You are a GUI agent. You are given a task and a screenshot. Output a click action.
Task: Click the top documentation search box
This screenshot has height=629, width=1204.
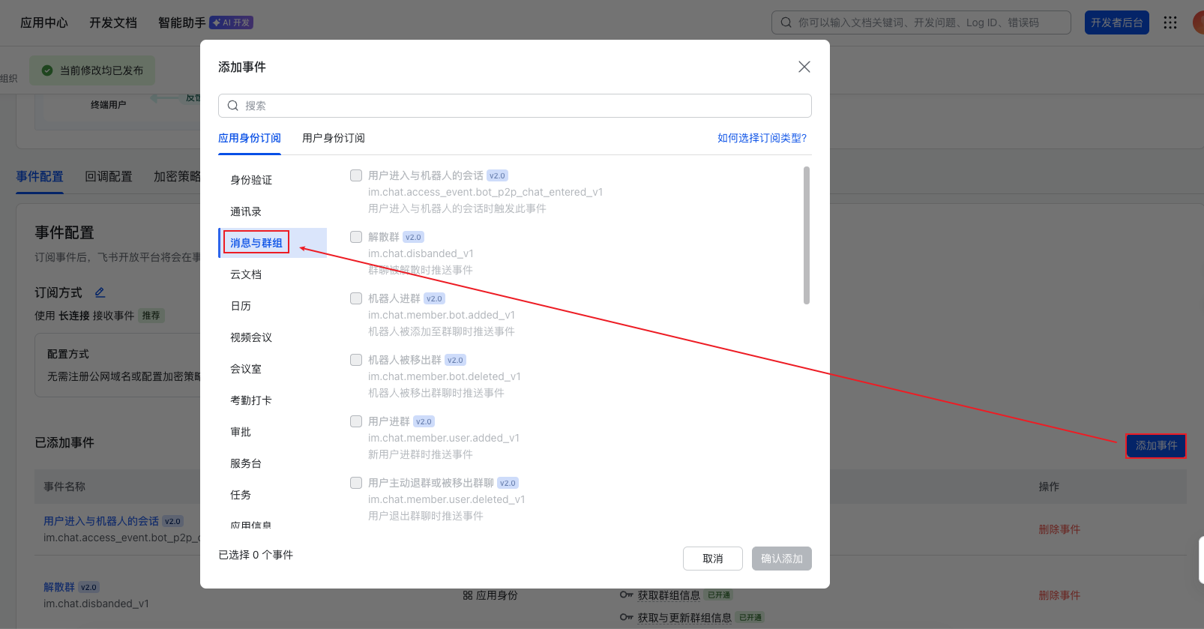[x=921, y=22]
